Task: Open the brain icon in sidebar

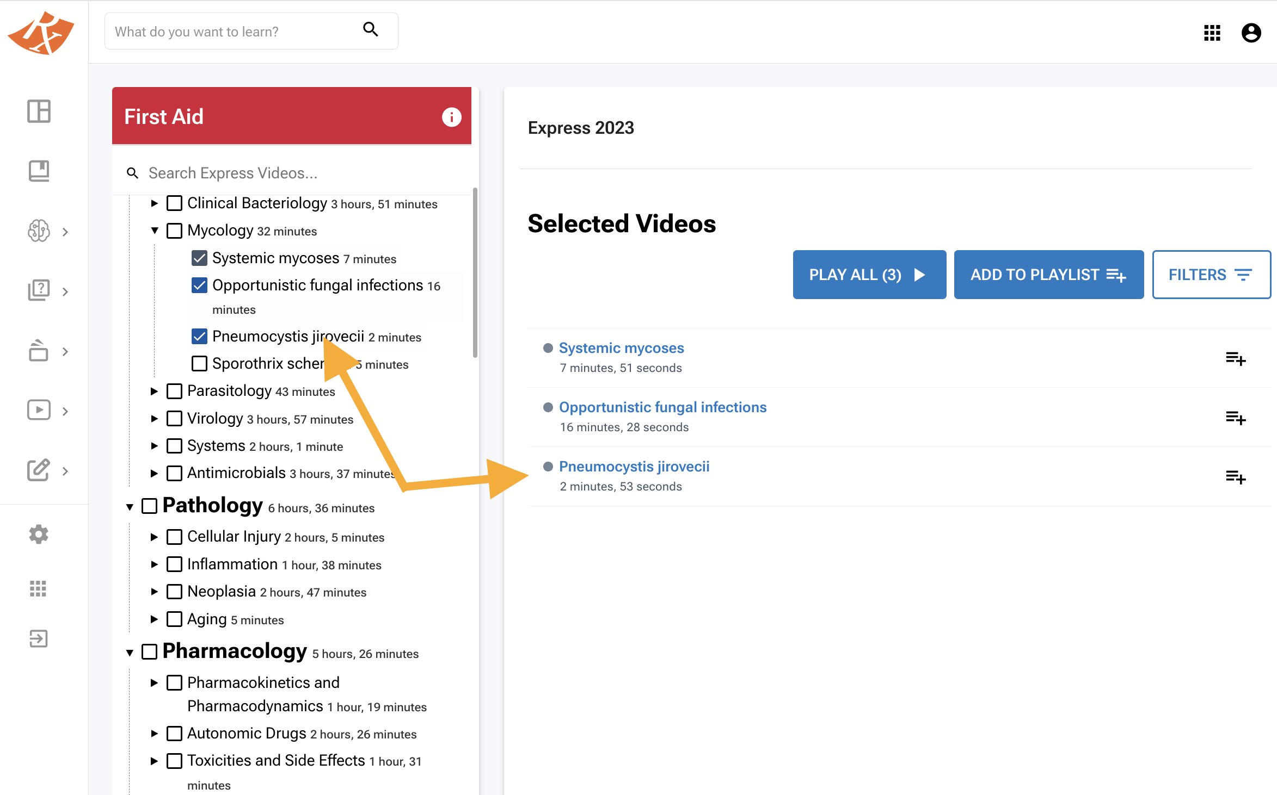Action: [39, 231]
